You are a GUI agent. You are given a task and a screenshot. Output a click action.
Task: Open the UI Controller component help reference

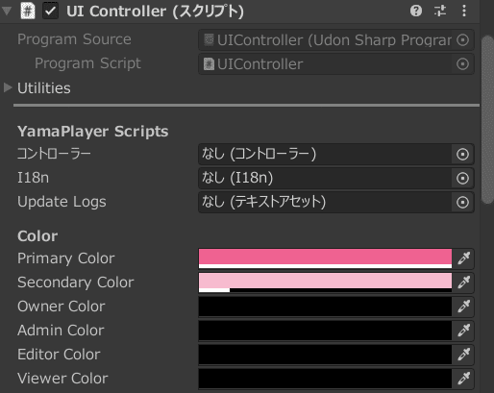point(416,11)
